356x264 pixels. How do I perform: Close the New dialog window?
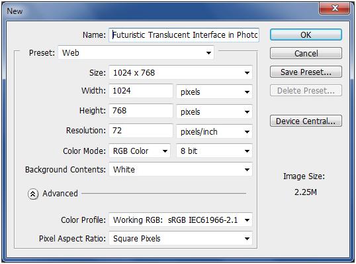334,9
